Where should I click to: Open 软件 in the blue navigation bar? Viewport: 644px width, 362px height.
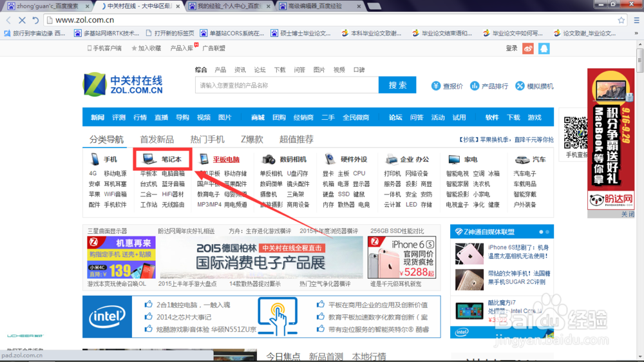click(491, 117)
